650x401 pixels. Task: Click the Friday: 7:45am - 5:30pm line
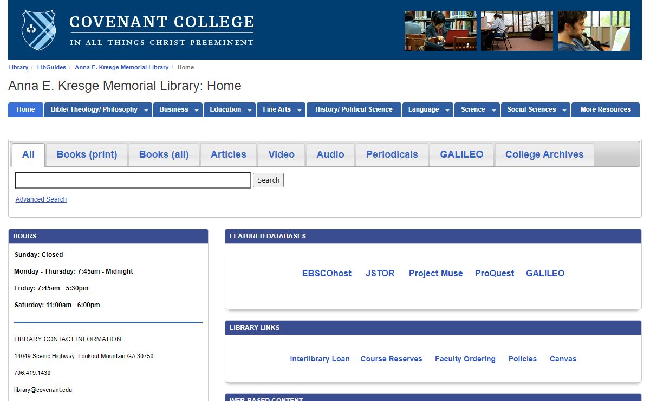pyautogui.click(x=51, y=288)
